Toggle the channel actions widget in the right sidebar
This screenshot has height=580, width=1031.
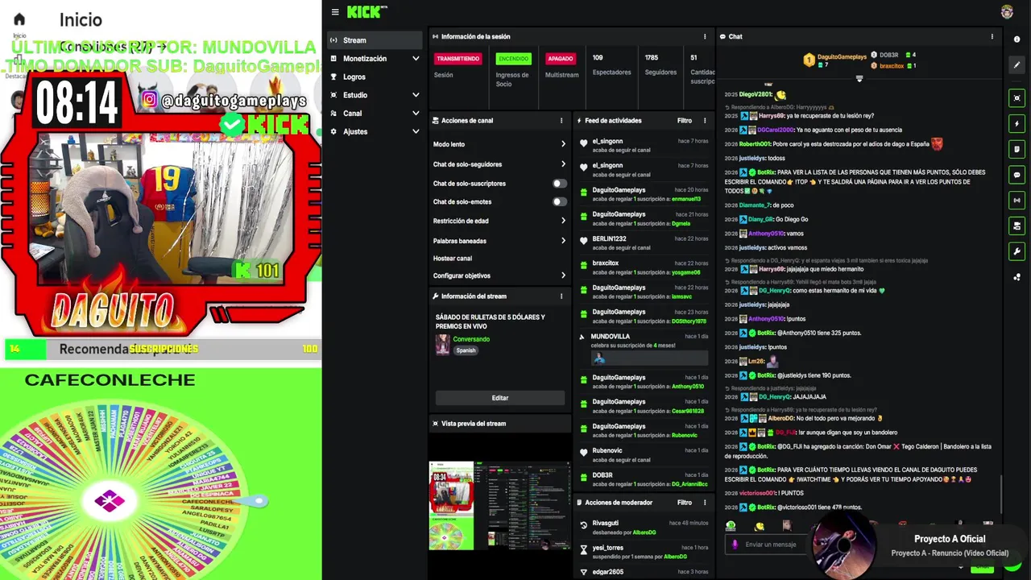[x=1017, y=226]
